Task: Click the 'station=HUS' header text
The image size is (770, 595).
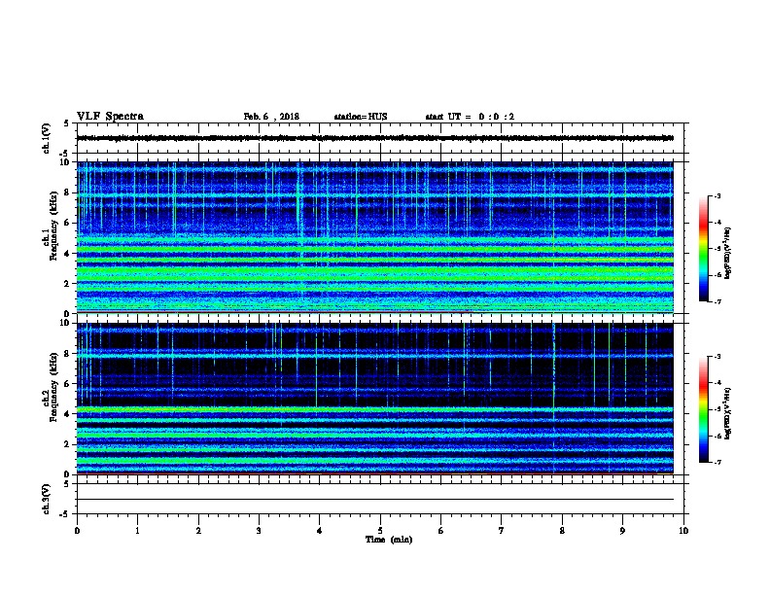Action: click(x=361, y=117)
